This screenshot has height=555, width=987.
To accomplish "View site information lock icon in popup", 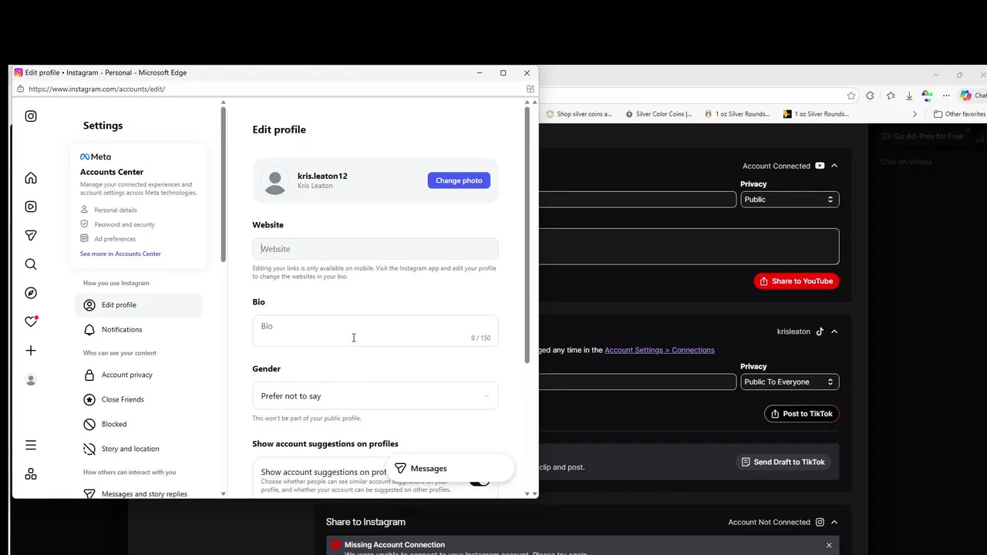I will [20, 89].
